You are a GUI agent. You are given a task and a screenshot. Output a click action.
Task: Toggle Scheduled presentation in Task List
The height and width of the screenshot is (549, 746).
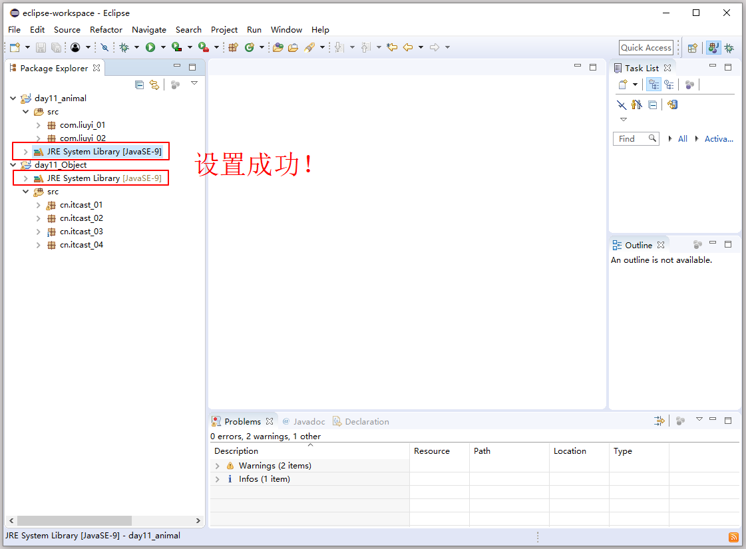point(669,85)
